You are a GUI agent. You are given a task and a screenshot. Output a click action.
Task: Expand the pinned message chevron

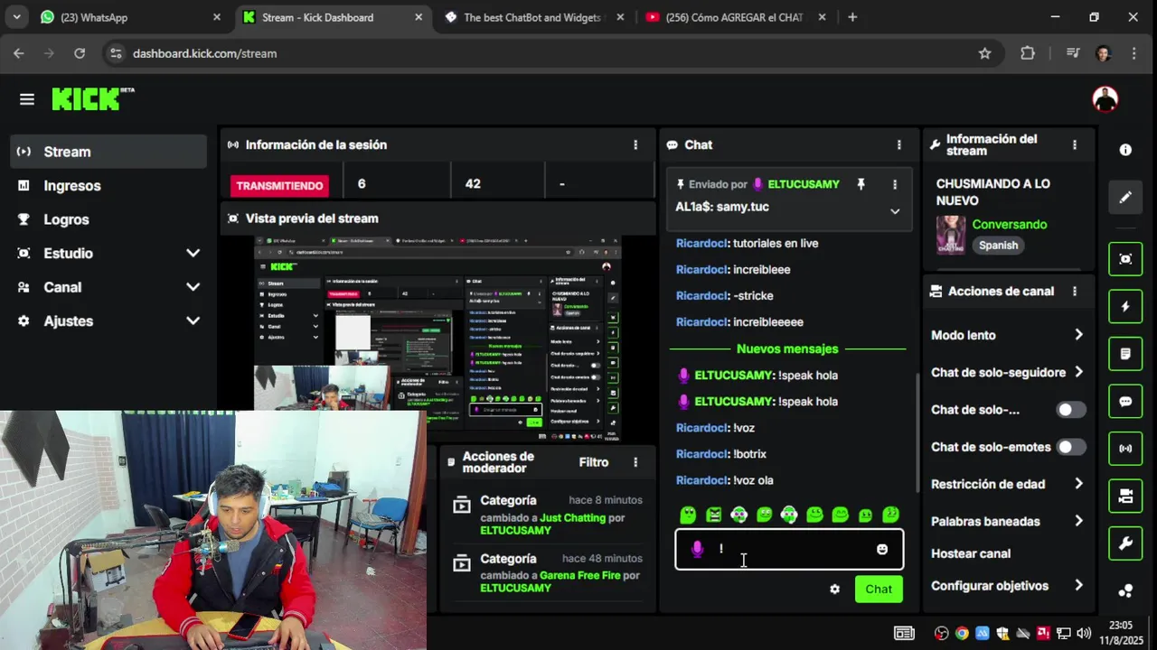tap(895, 211)
